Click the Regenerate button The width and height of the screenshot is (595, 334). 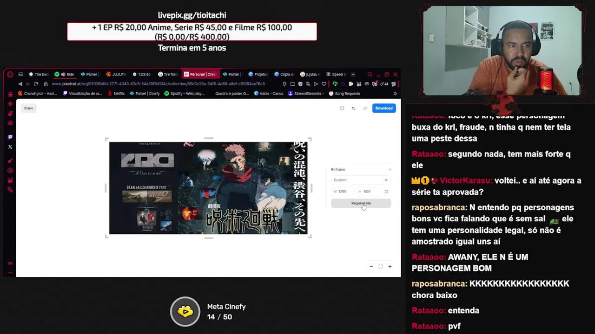361,203
